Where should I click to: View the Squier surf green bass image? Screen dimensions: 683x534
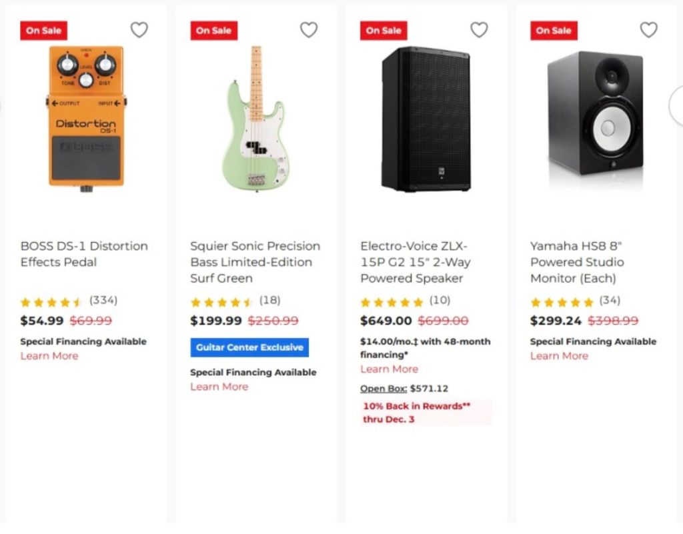point(255,119)
